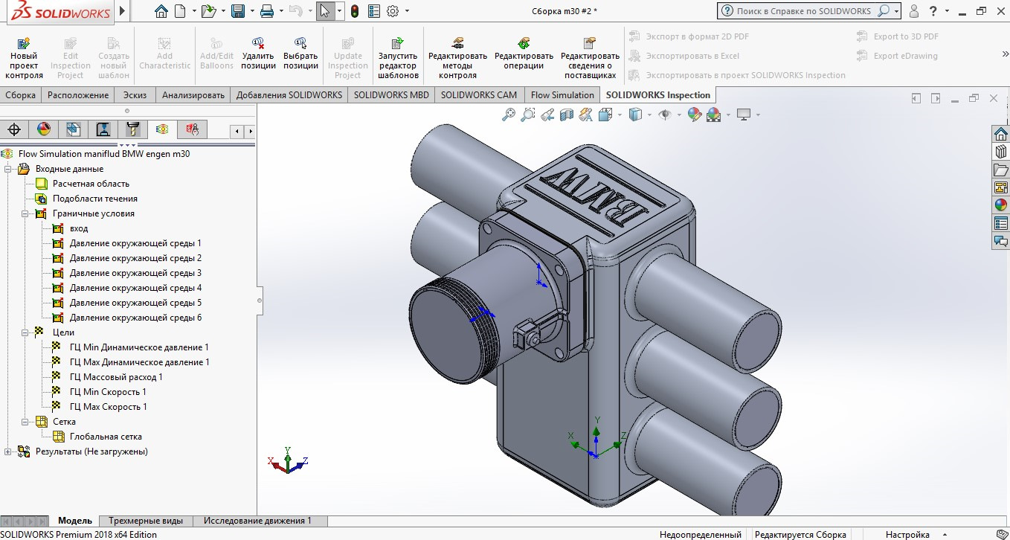Image resolution: width=1010 pixels, height=540 pixels.
Task: Collapse Сетка tree node
Action: coord(25,422)
